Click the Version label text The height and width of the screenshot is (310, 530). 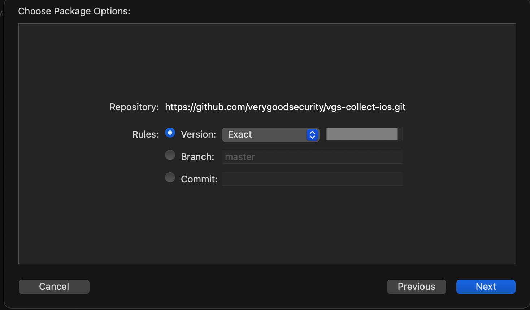[x=198, y=134]
